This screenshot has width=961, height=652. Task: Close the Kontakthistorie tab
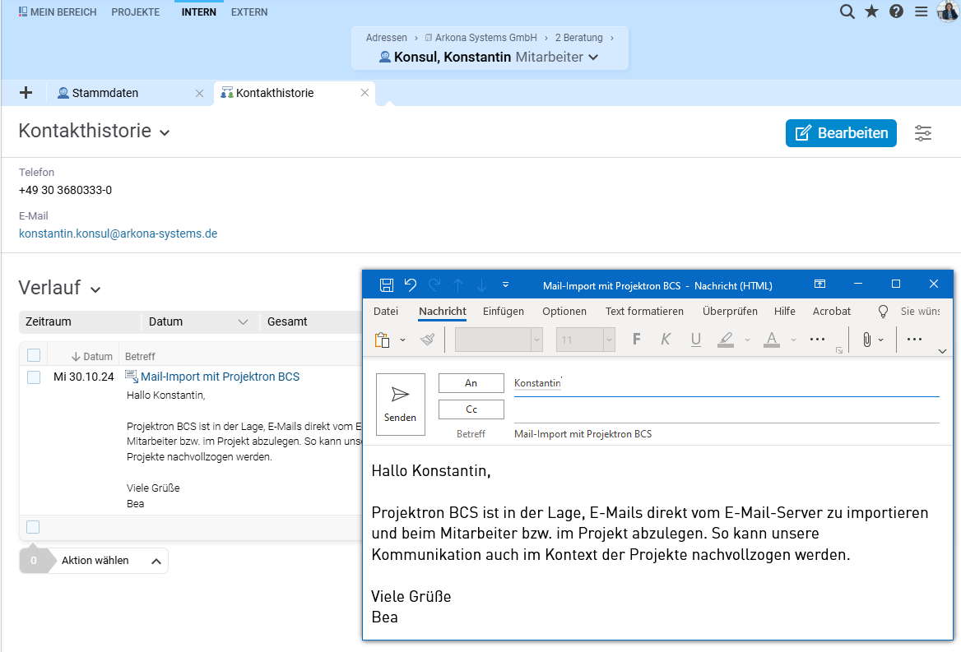[x=364, y=92]
